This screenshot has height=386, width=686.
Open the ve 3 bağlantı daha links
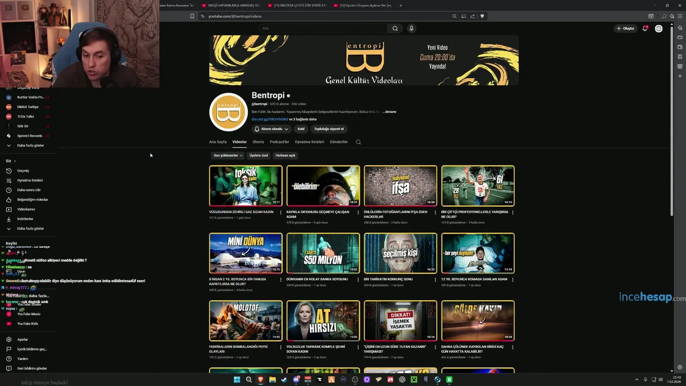point(303,119)
